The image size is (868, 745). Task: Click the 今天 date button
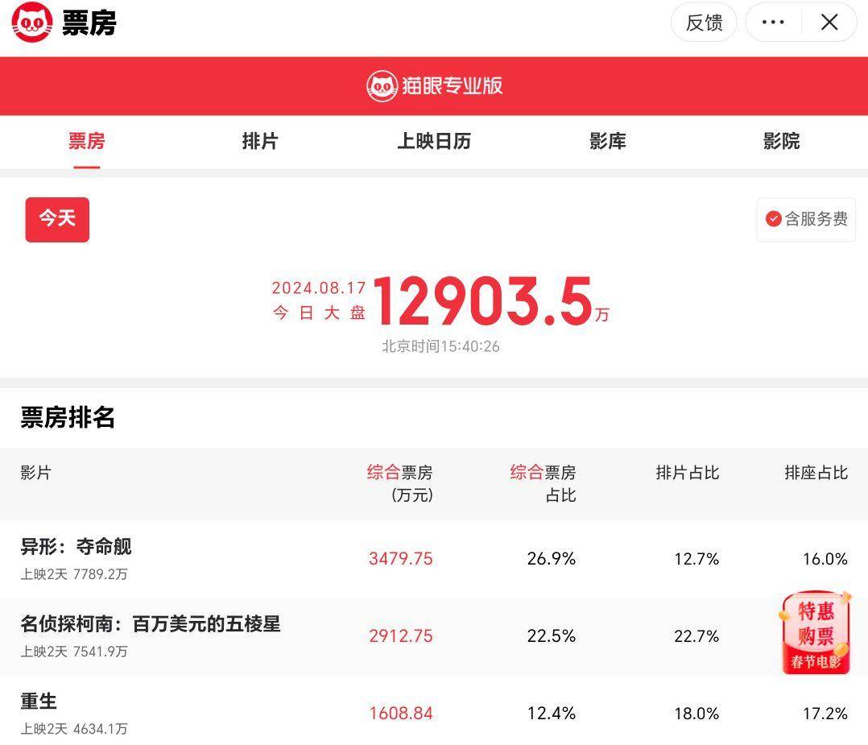point(57,219)
